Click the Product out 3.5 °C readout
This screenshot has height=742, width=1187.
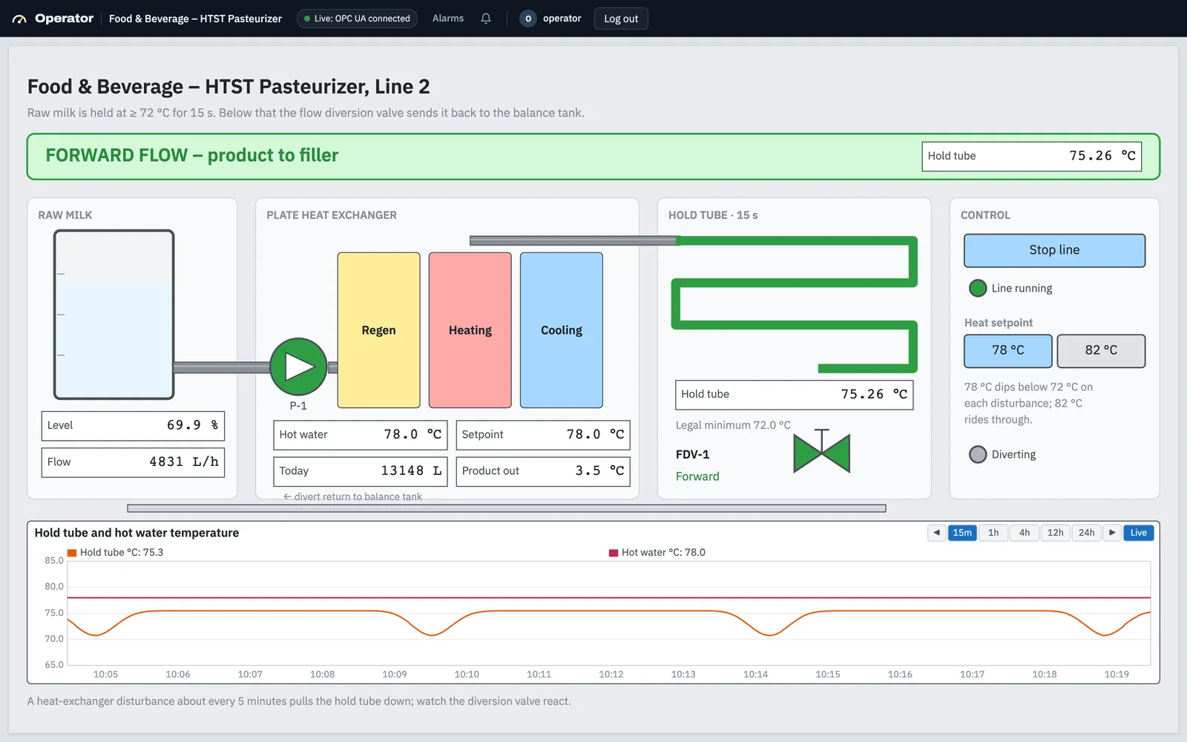click(x=543, y=471)
